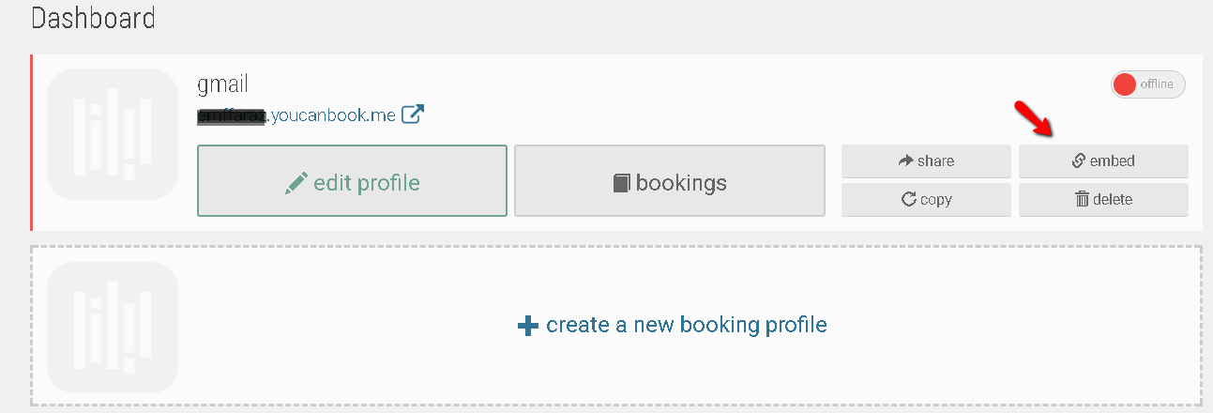Click the red knob of the status toggle
Screen dimensions: 1213x413
click(1125, 84)
